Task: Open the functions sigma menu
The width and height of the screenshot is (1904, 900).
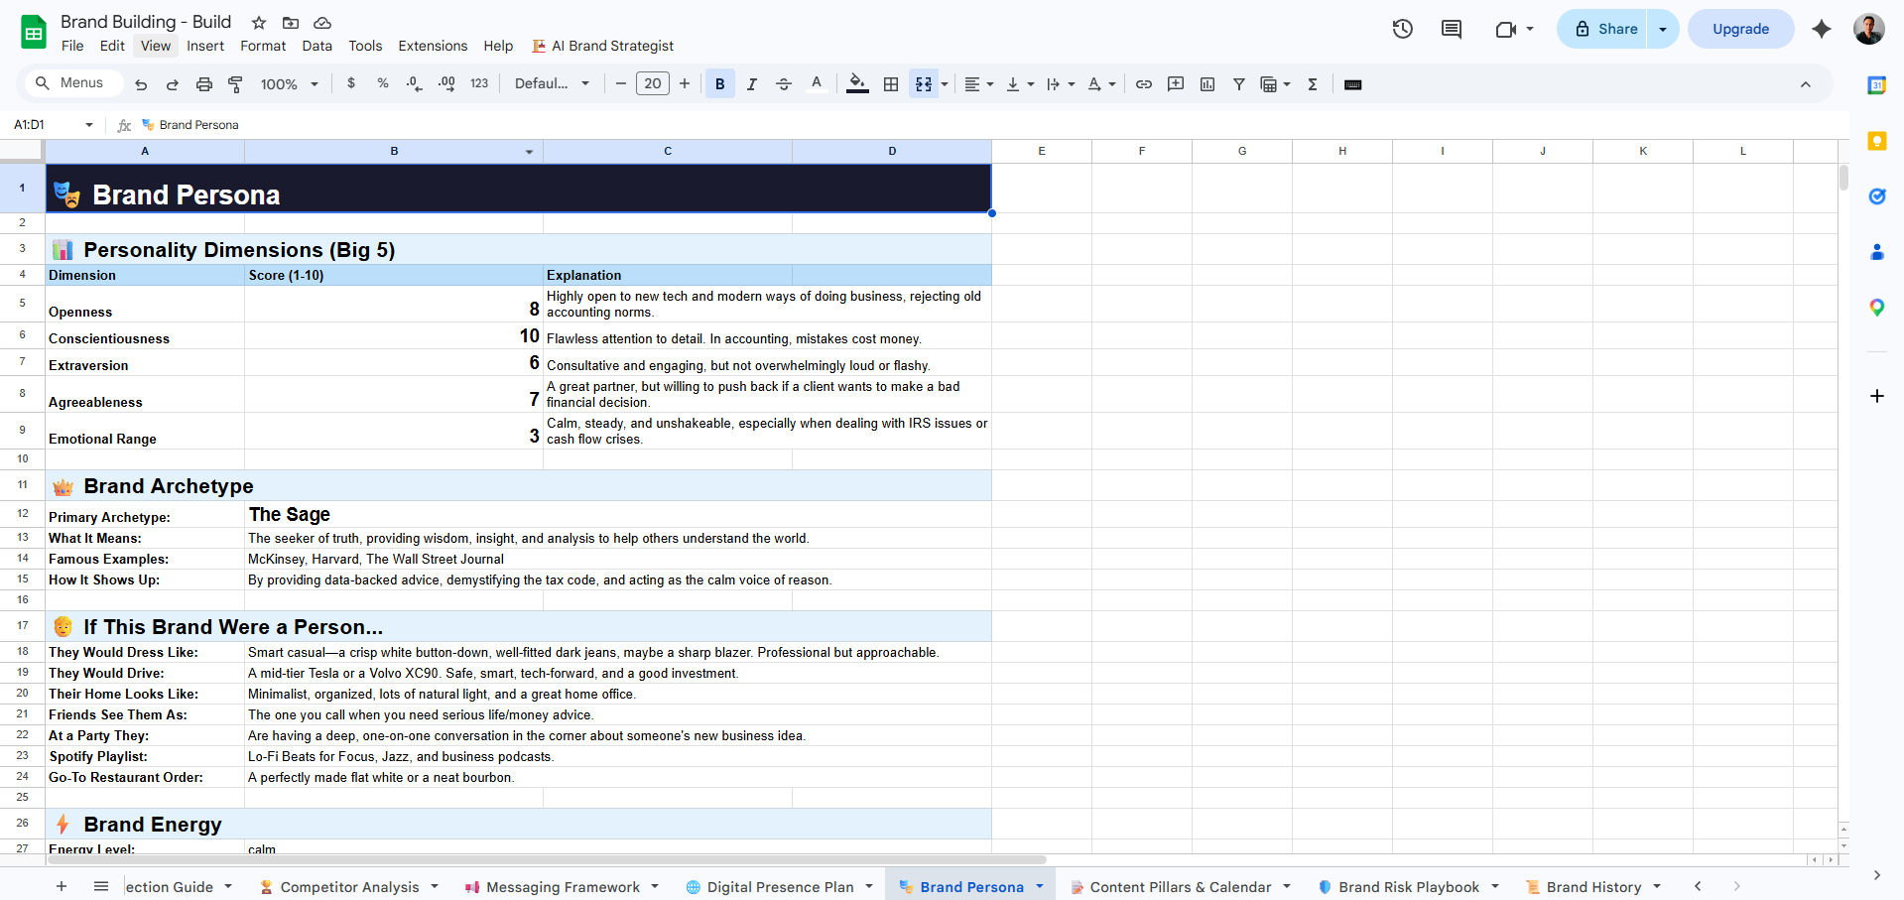Action: [x=1313, y=84]
